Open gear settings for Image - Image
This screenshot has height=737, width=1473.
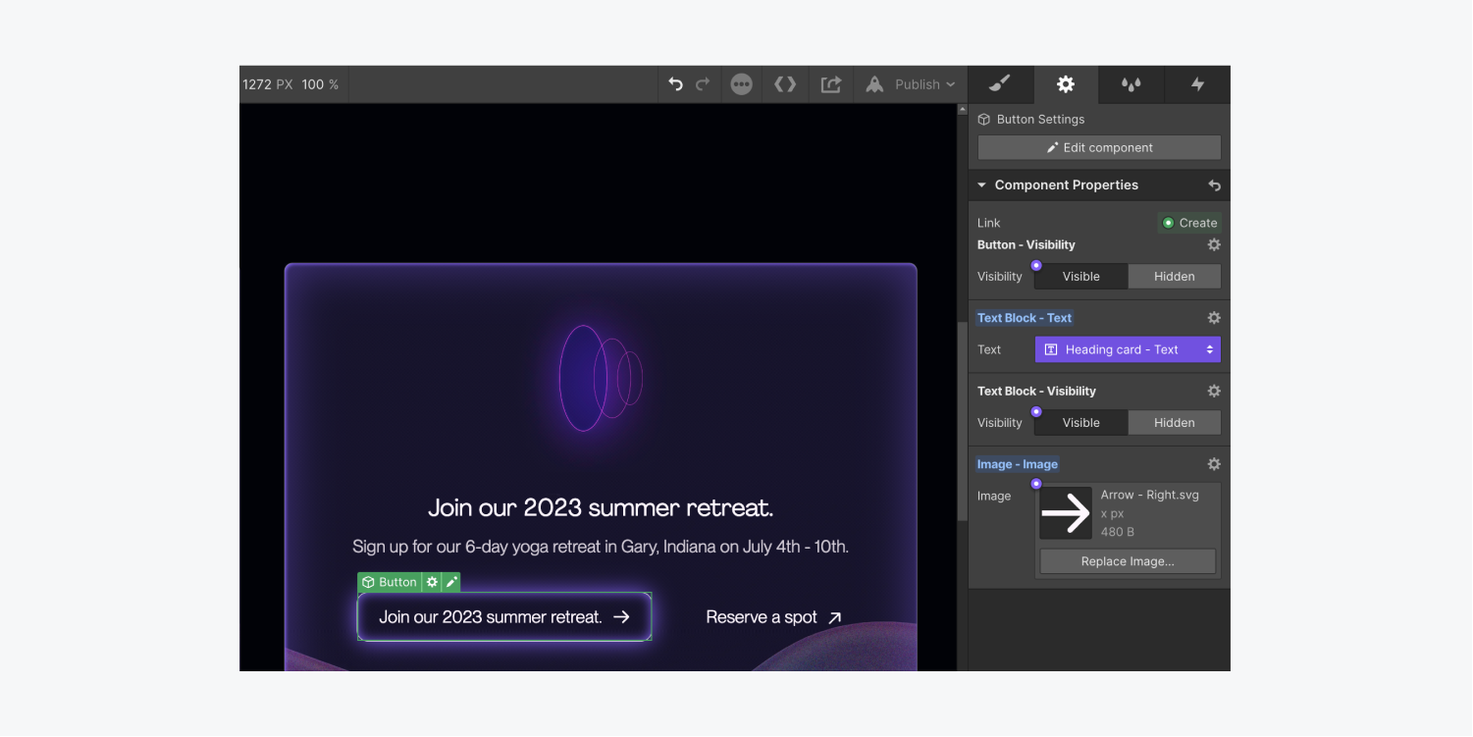click(x=1214, y=464)
